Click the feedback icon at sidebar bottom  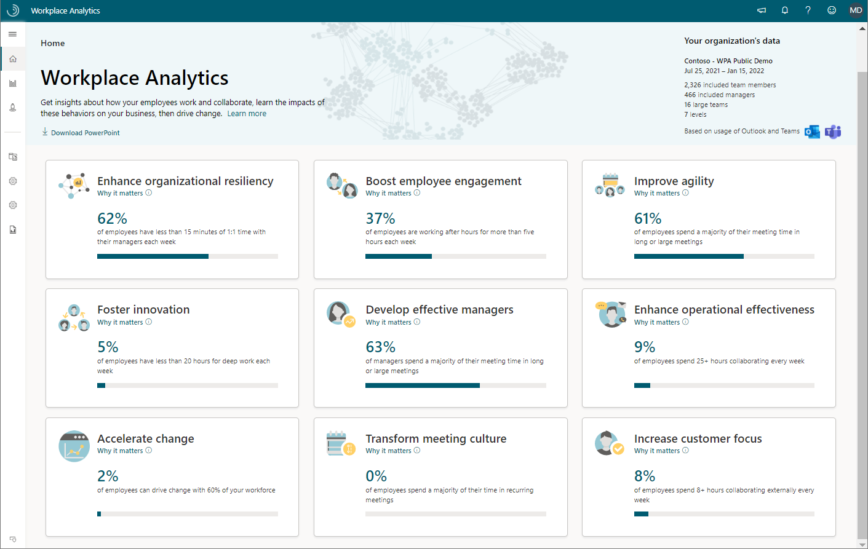coord(13,539)
